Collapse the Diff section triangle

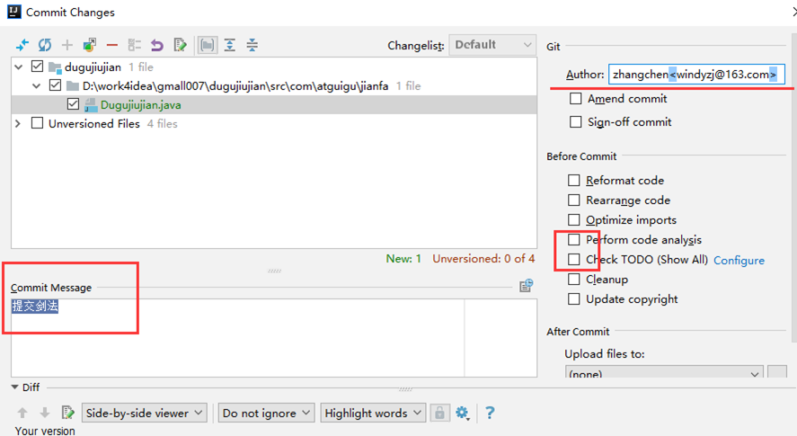coord(14,387)
